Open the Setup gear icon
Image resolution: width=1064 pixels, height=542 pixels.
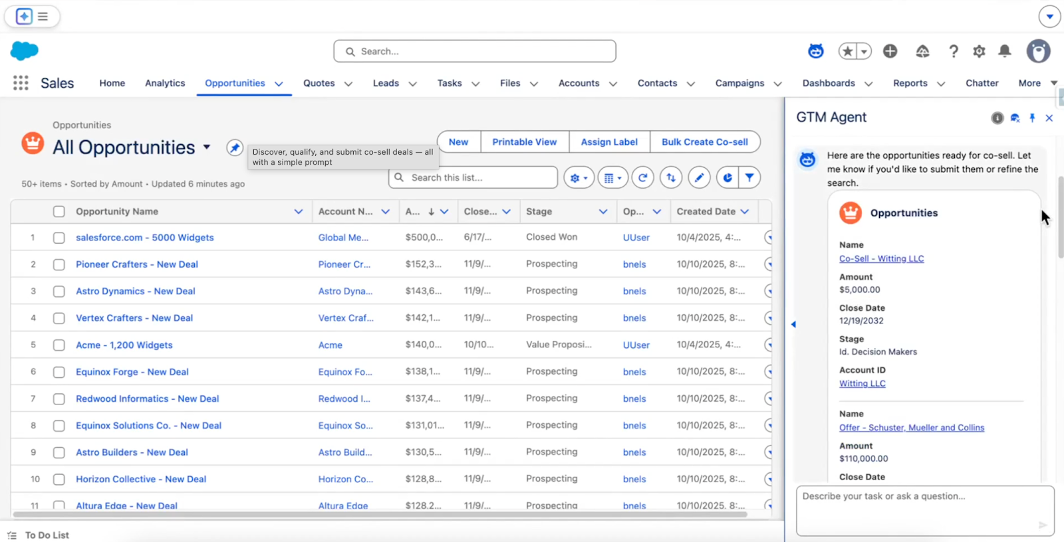979,51
